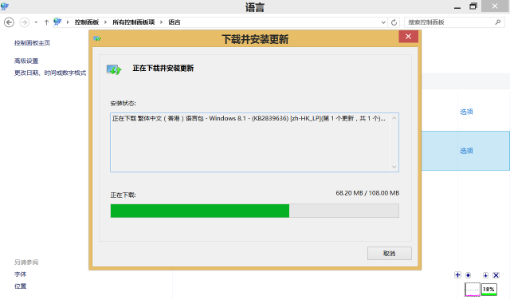Screen dimensions: 510x300
Task: Expand chevron after 所有控制面板项 breadcrumb
Action: pyautogui.click(x=161, y=22)
